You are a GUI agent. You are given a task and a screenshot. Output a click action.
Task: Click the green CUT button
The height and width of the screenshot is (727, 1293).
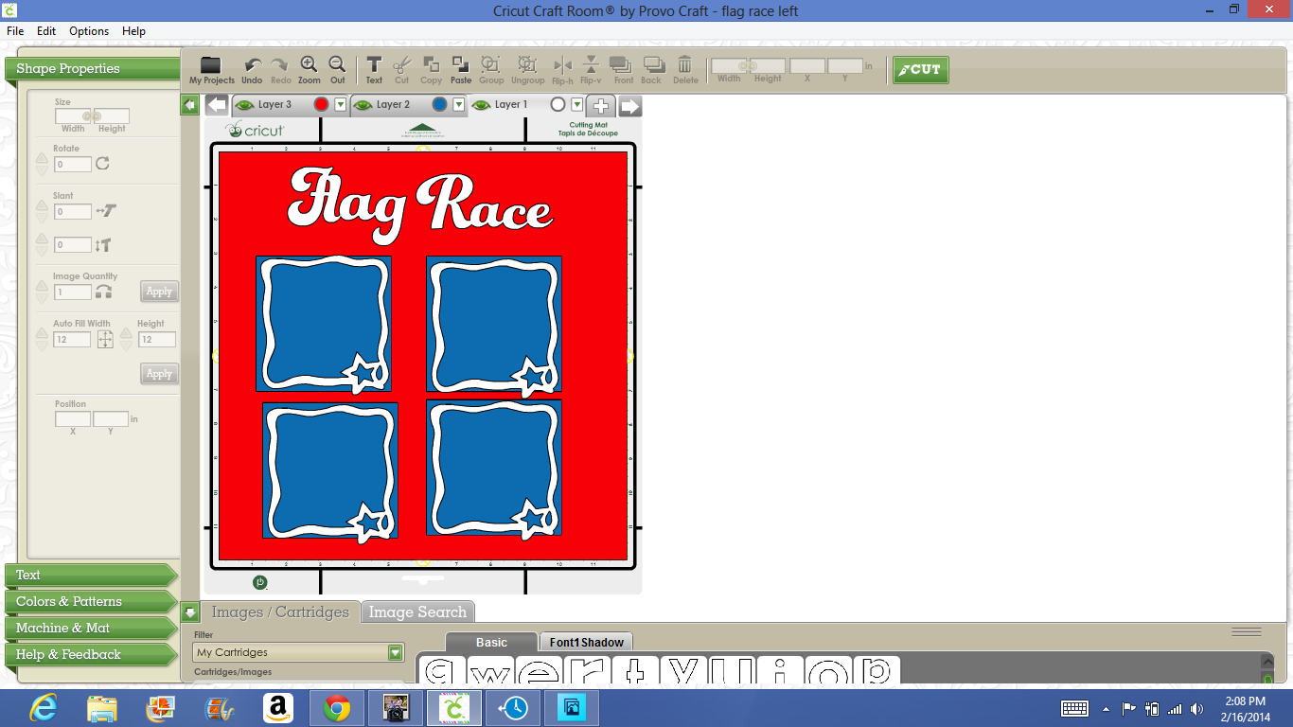pos(920,69)
